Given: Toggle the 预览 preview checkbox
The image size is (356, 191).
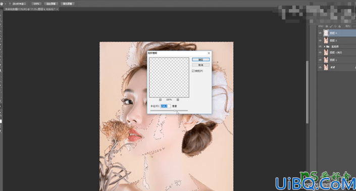Looking at the screenshot, I should click(x=193, y=71).
